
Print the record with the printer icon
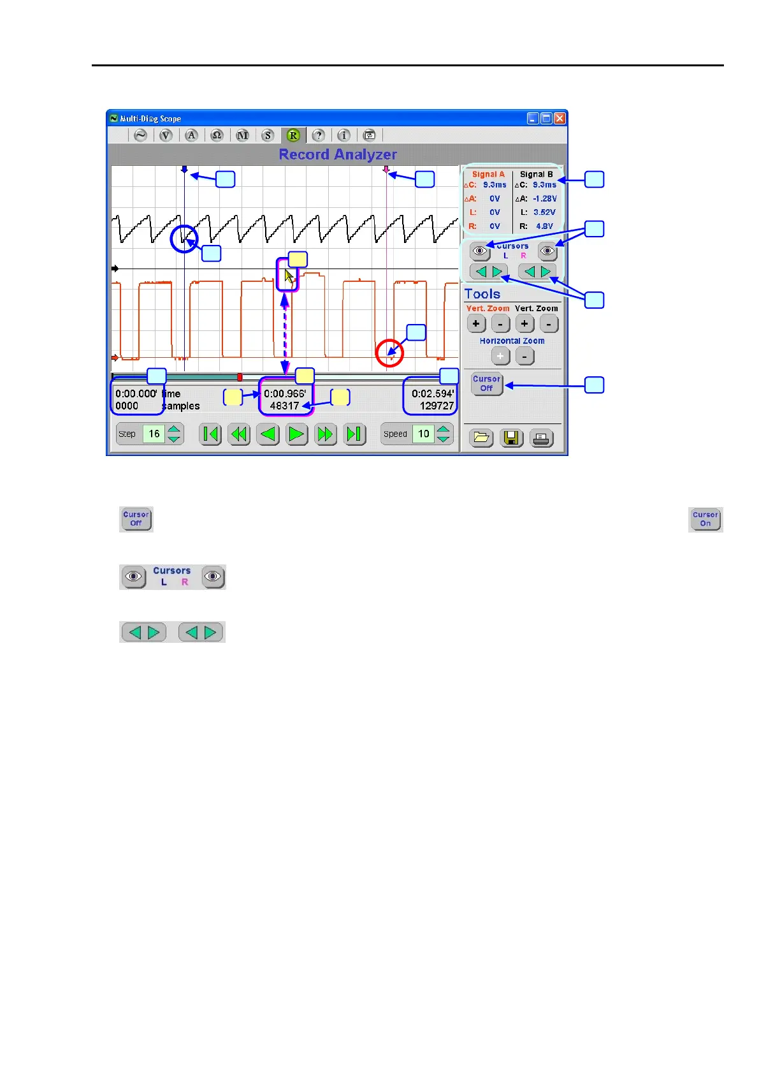click(542, 438)
